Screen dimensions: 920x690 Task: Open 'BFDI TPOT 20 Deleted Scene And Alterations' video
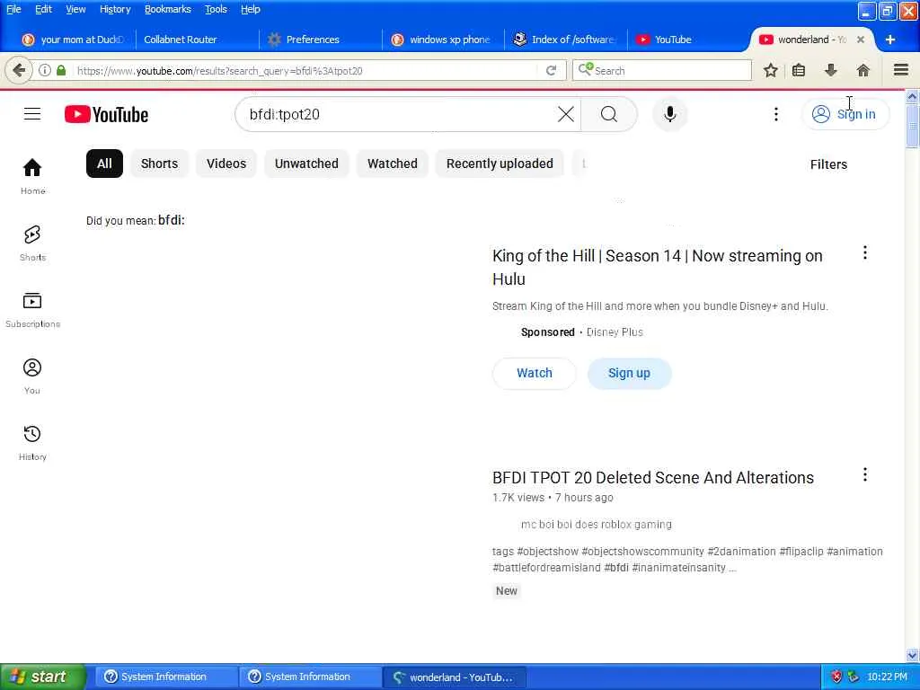click(x=653, y=478)
